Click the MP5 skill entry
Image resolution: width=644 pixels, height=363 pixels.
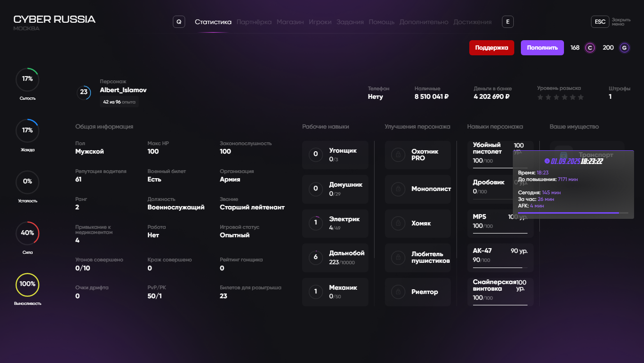coord(501,223)
